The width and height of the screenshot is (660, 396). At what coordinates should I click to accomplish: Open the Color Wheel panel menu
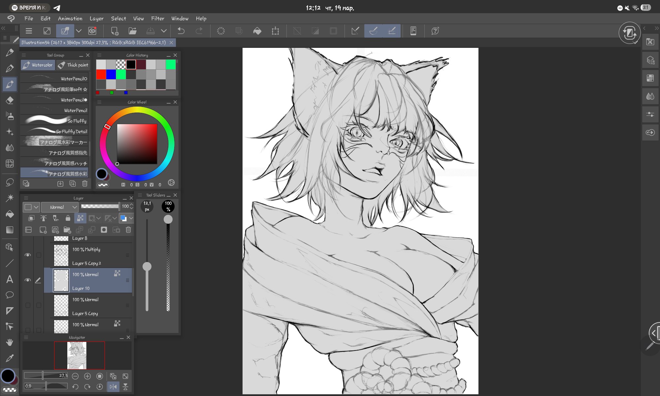pos(99,102)
